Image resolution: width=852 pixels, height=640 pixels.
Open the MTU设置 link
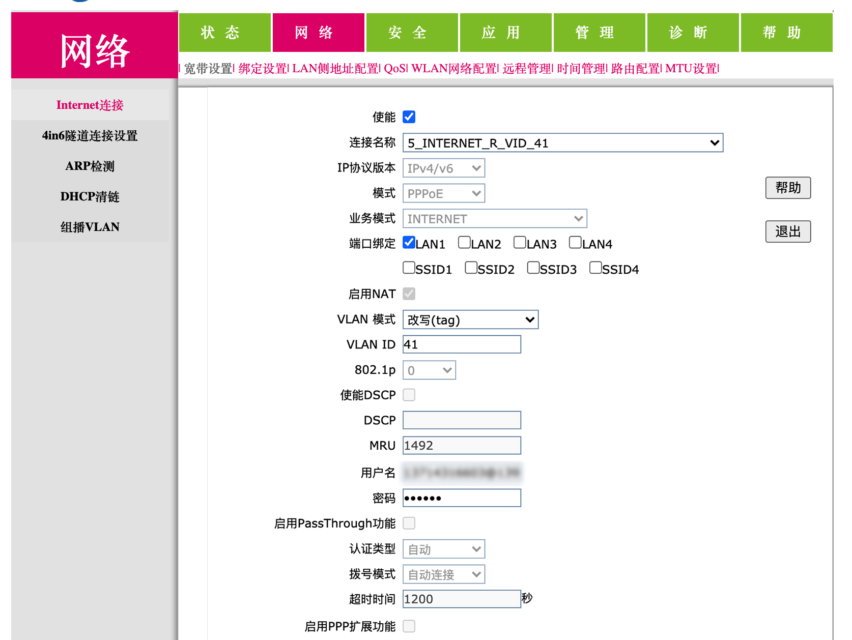690,68
